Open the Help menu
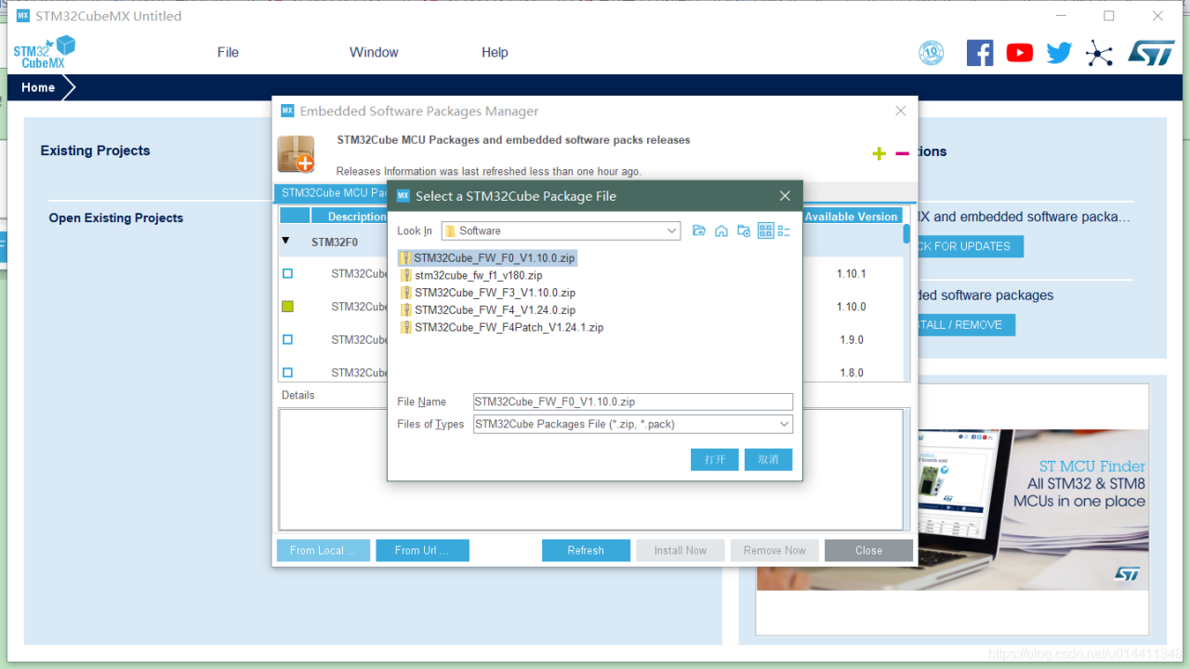1190x669 pixels. tap(495, 52)
